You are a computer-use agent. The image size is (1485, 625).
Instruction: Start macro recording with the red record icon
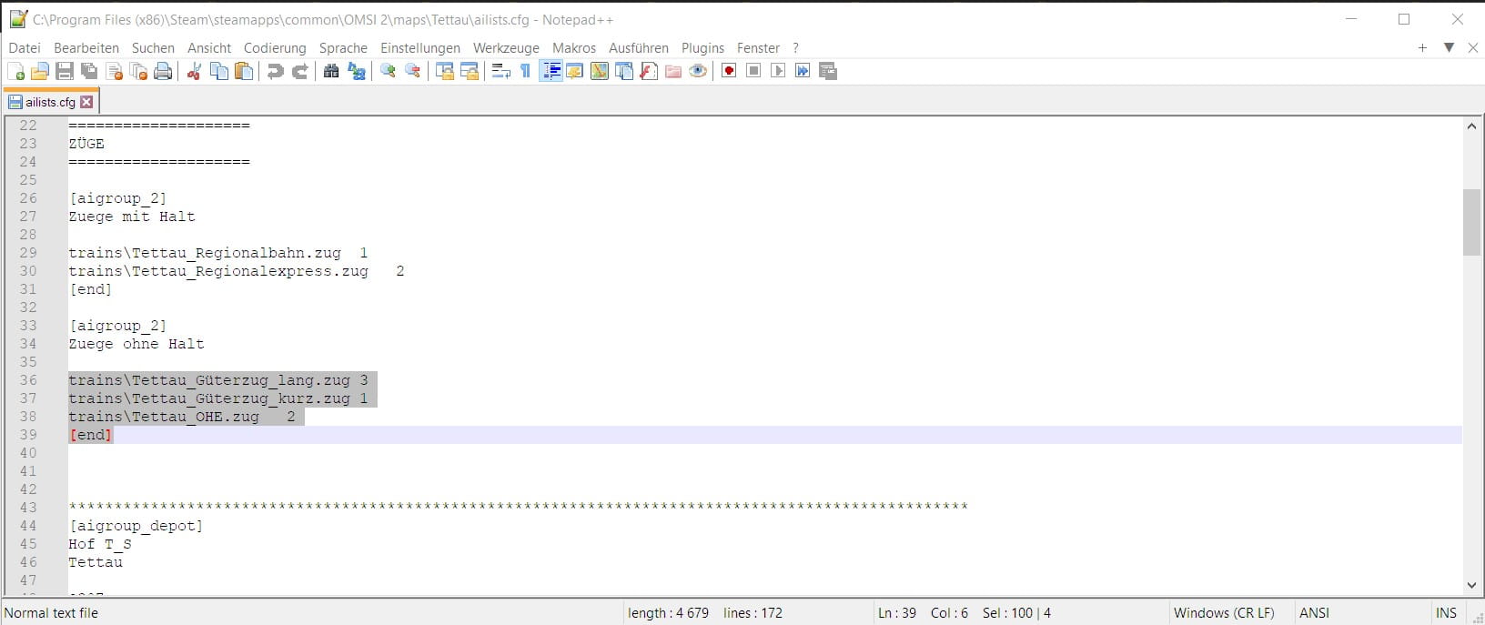(x=729, y=72)
